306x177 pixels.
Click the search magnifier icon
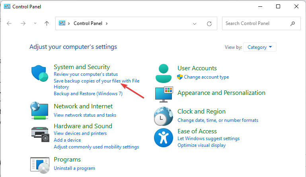click(x=293, y=23)
